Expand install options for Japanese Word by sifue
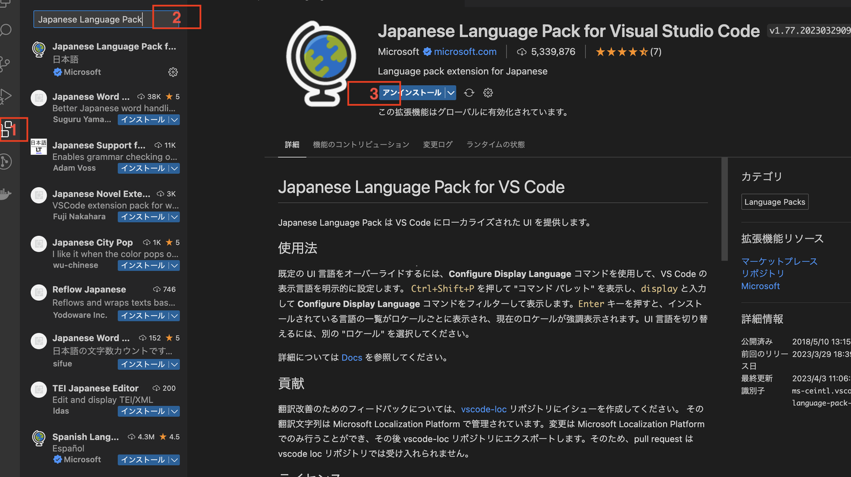Image resolution: width=851 pixels, height=477 pixels. pos(174,364)
